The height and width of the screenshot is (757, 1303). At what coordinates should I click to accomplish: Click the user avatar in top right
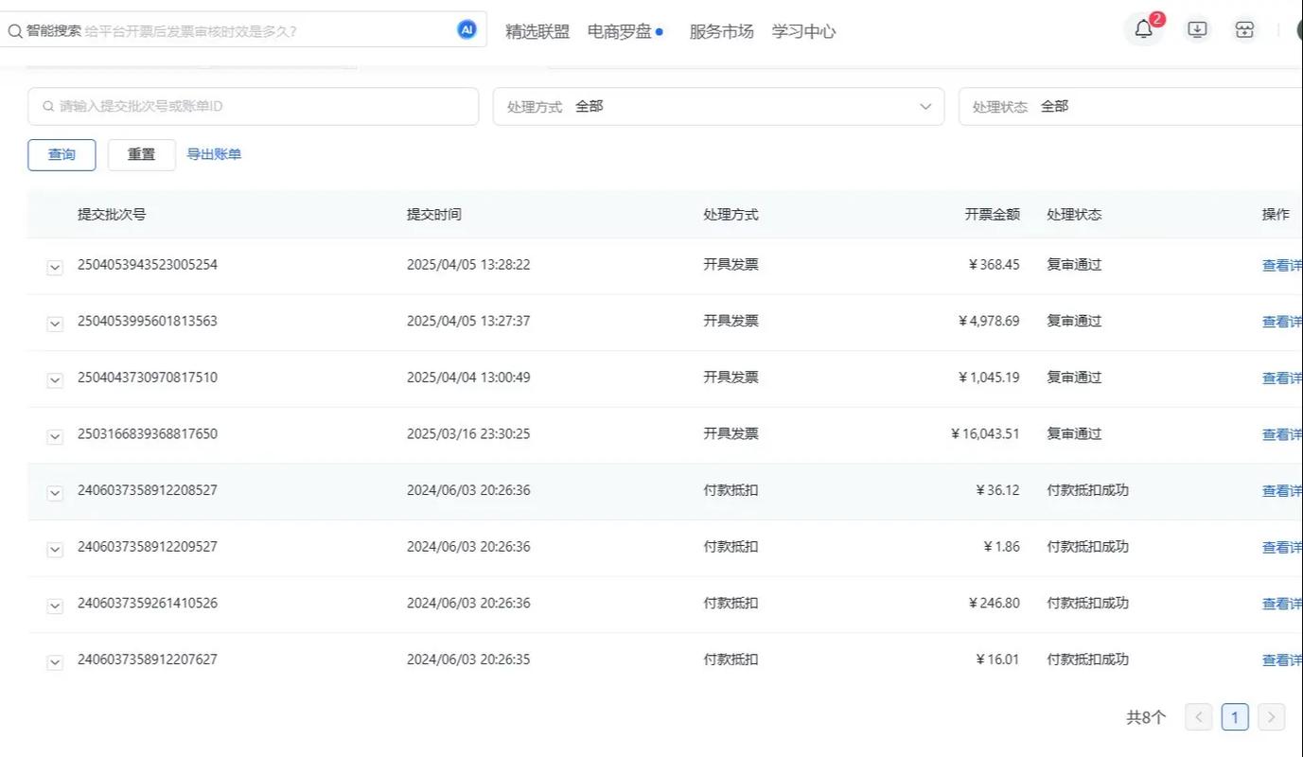(x=1300, y=28)
